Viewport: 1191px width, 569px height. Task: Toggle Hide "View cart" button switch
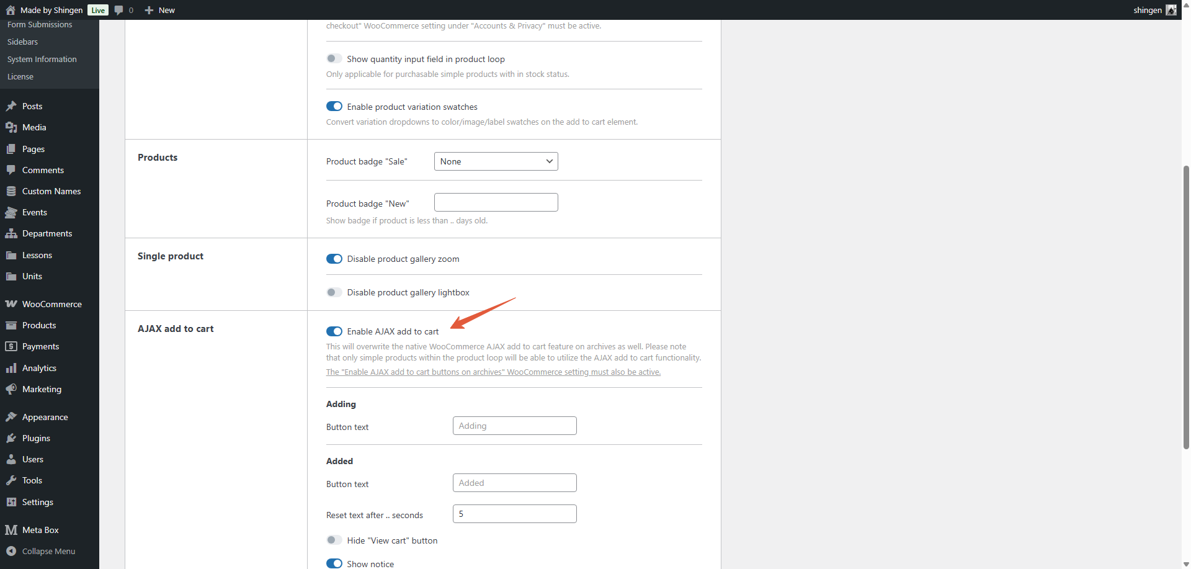click(x=334, y=540)
